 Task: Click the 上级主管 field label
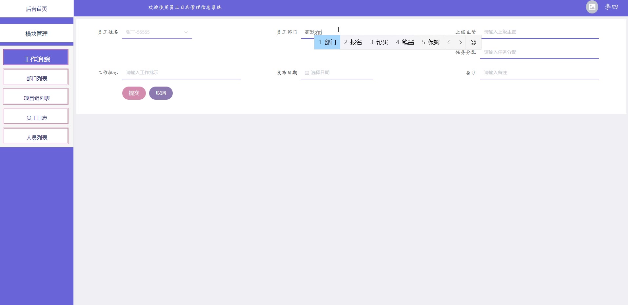click(x=466, y=32)
